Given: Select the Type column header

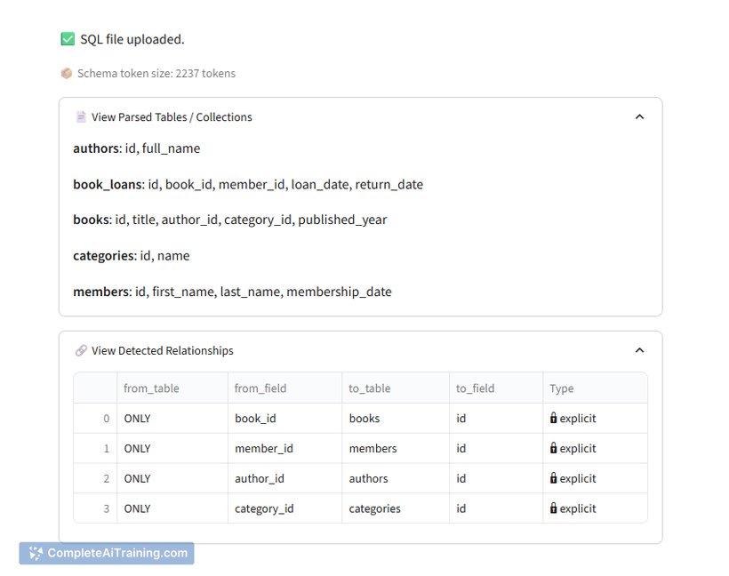Looking at the screenshot, I should 595,388.
